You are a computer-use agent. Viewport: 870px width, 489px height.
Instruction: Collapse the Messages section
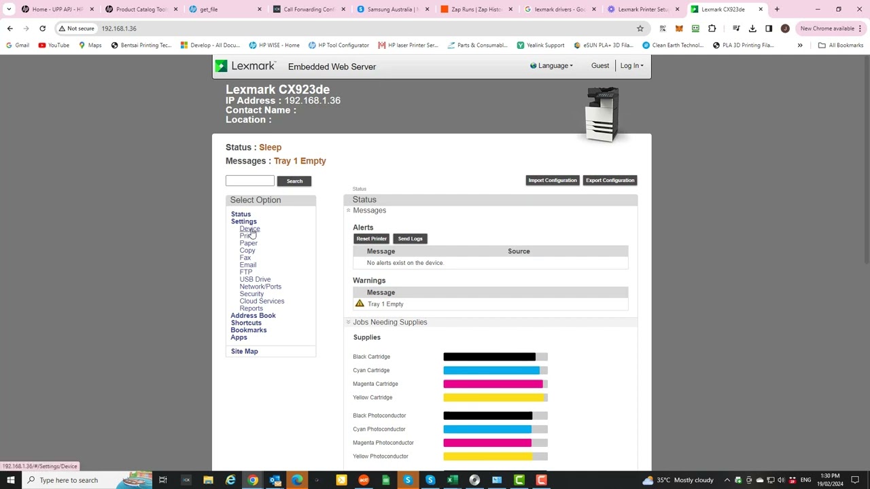349,211
